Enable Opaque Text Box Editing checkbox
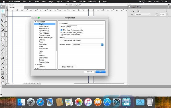Screen dimensions: 171x108 pos(61,40)
